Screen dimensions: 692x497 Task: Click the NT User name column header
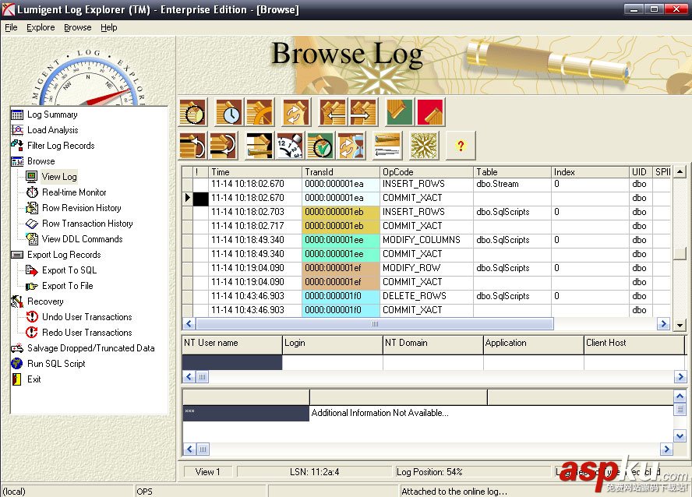232,344
